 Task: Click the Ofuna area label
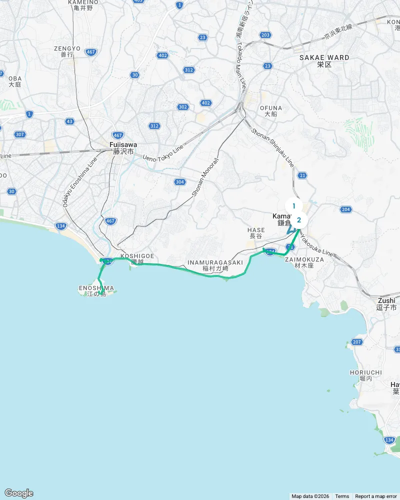[271, 111]
